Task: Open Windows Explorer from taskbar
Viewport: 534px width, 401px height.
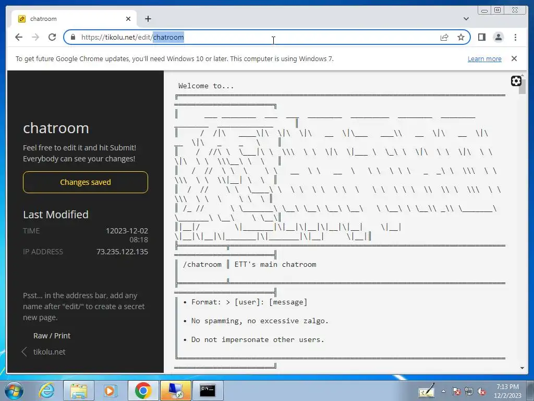Action: pos(79,391)
